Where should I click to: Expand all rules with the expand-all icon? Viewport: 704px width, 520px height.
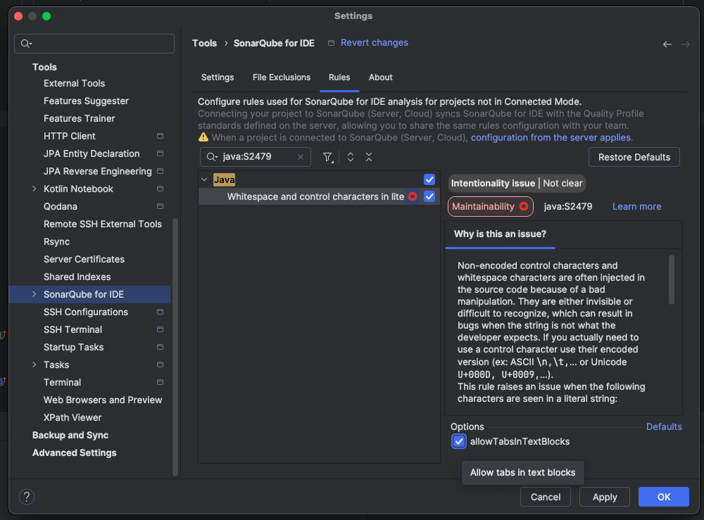(350, 157)
